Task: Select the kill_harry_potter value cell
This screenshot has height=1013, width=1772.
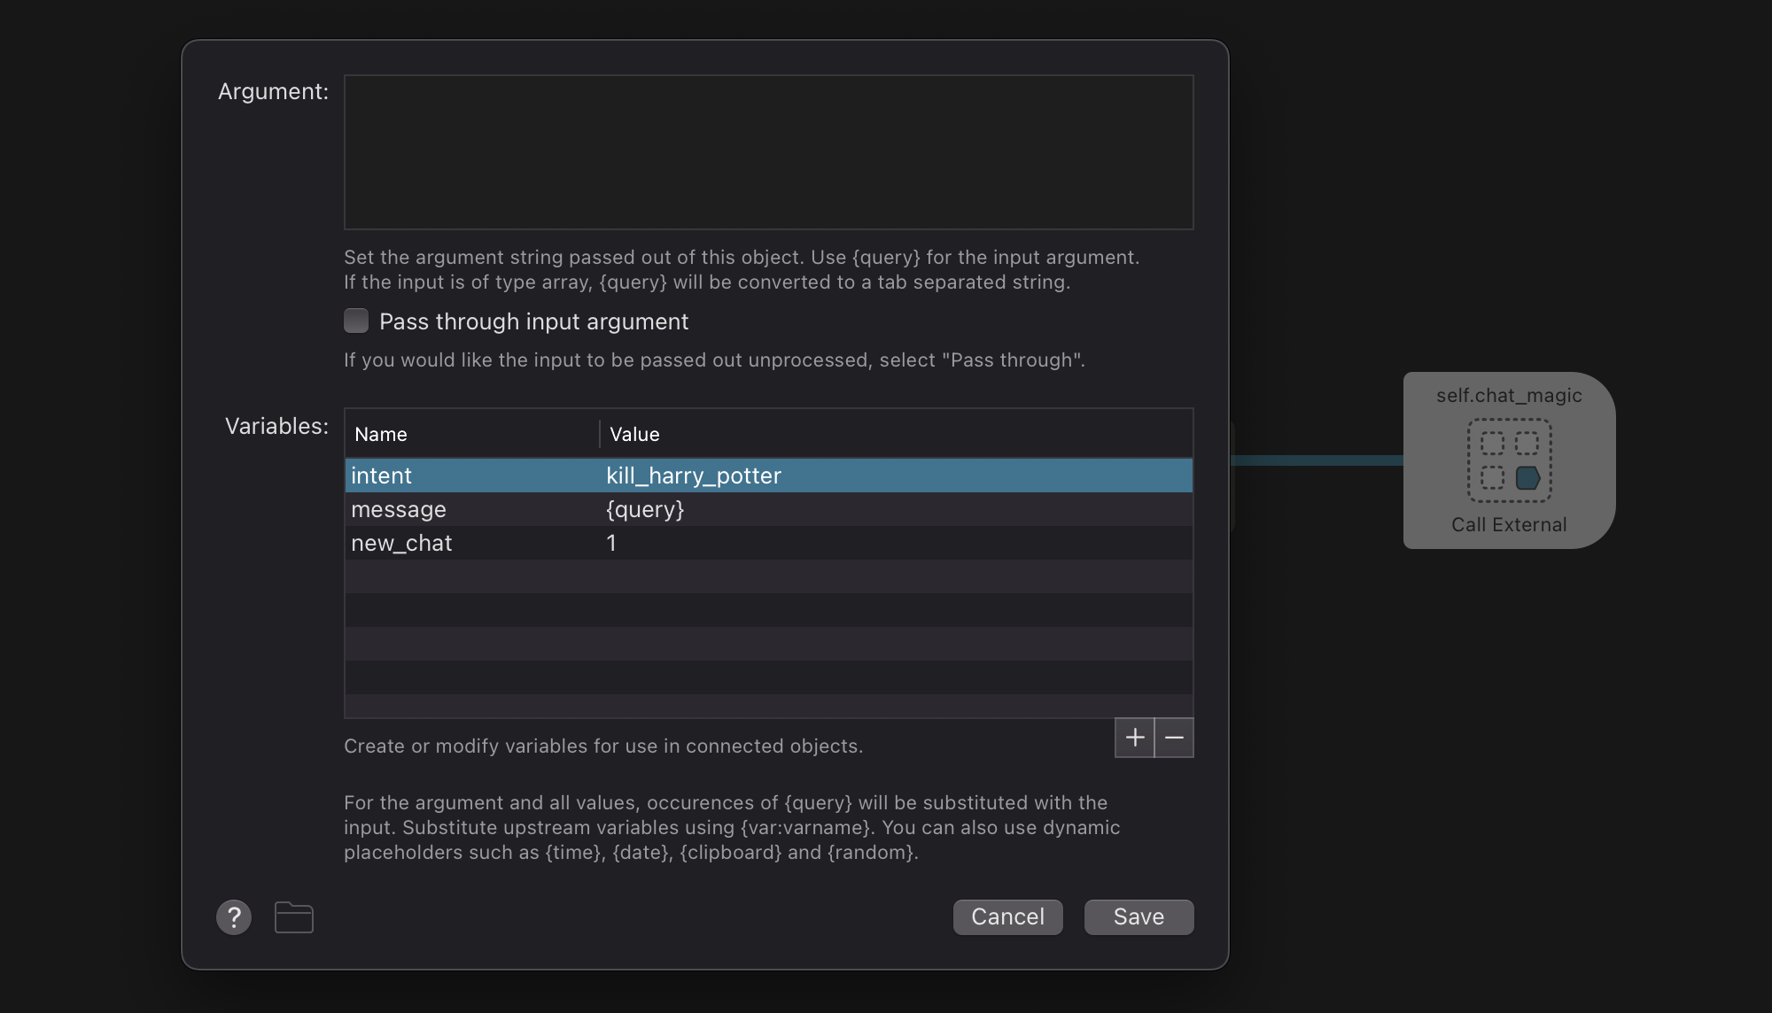Action: coord(897,476)
